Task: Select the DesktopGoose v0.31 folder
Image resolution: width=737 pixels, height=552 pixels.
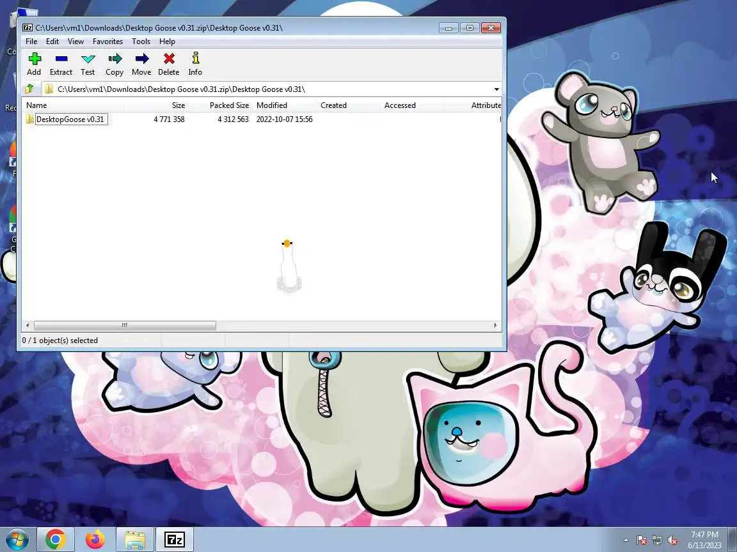Action: click(70, 119)
